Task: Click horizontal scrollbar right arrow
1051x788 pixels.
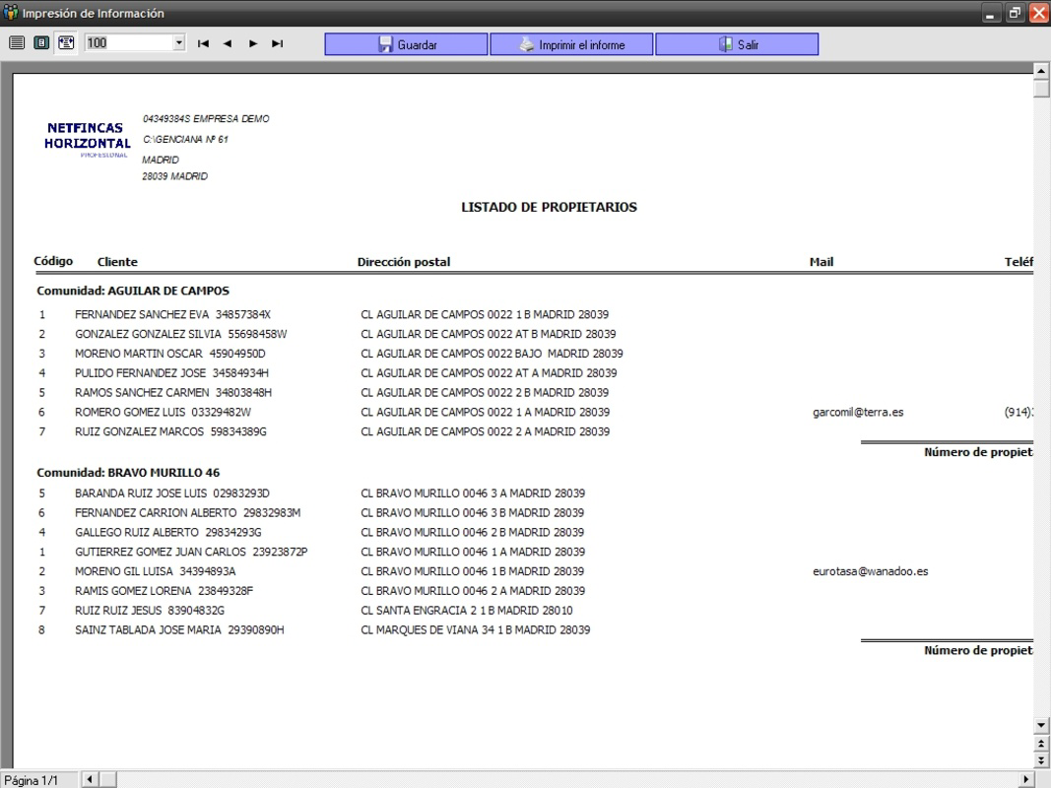Action: click(x=1026, y=779)
